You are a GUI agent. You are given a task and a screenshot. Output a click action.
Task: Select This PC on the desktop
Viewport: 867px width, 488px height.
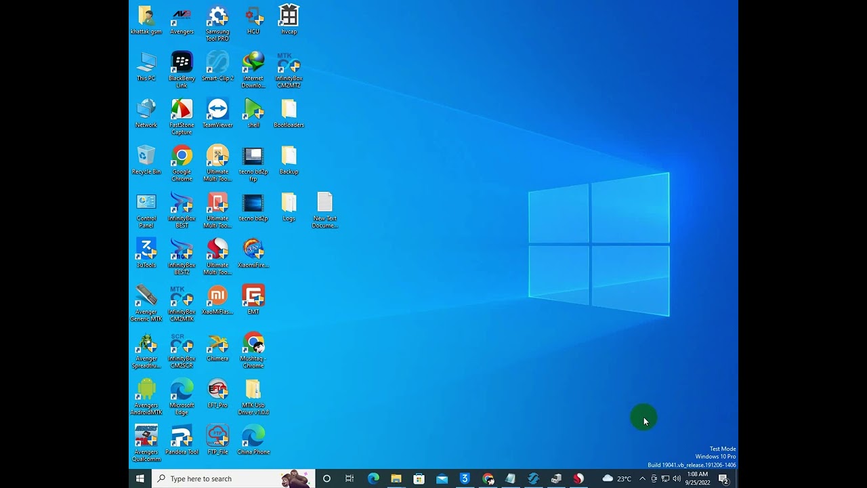tap(146, 66)
